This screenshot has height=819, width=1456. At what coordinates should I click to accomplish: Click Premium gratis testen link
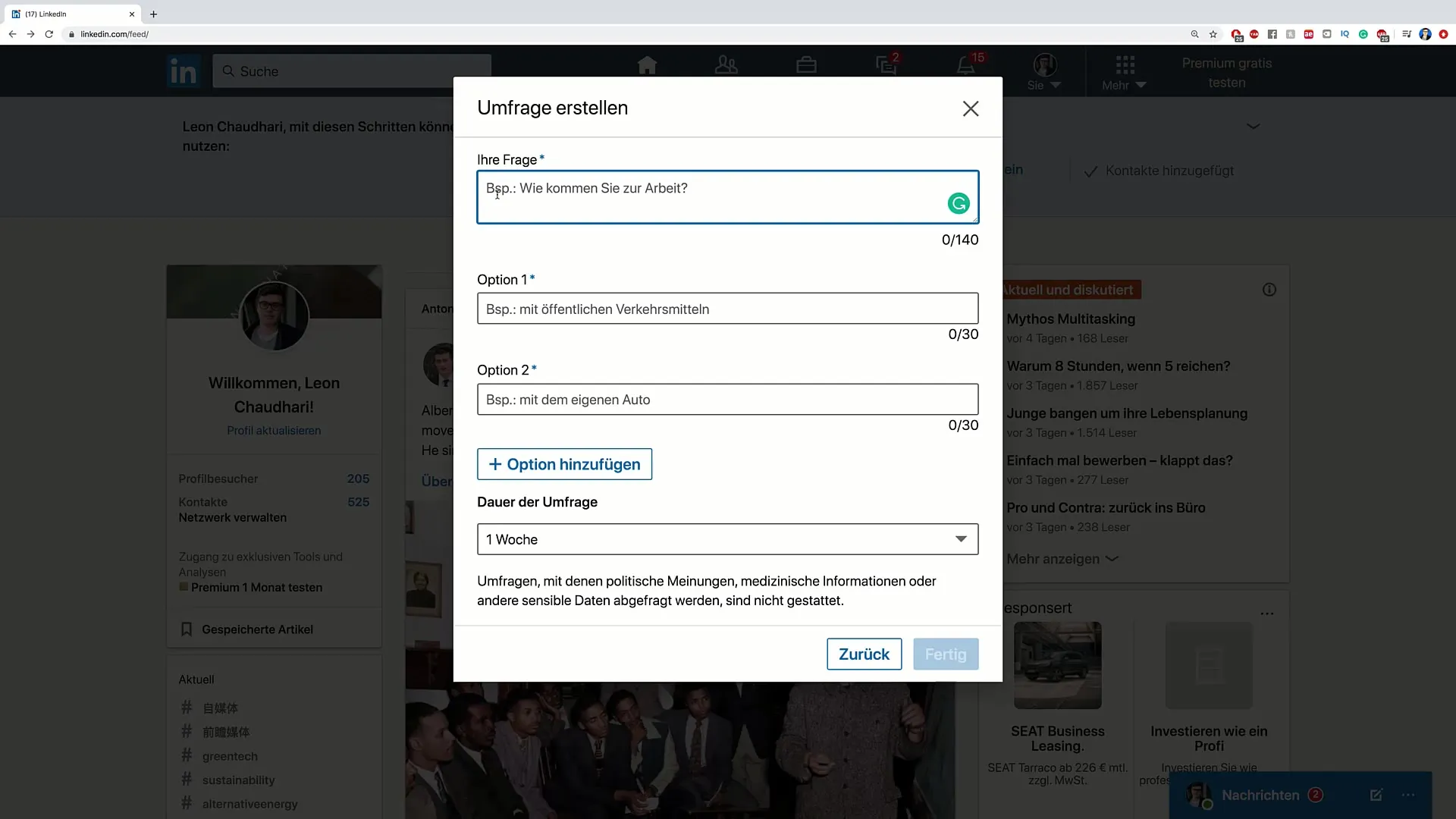click(1227, 73)
